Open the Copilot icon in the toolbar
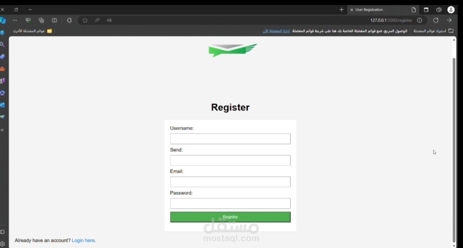Screen dimensions: 463x248 point(3,21)
